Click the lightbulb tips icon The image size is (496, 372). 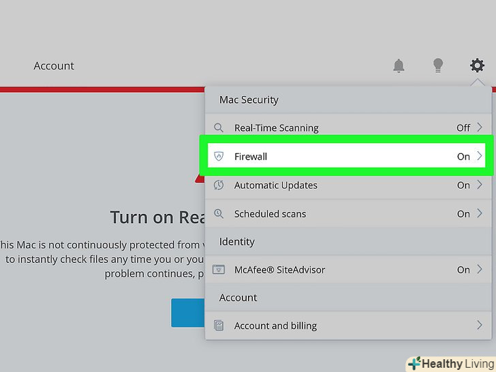pos(438,65)
